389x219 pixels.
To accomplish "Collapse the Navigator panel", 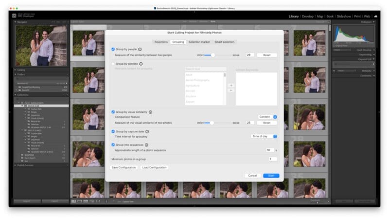I will [x=15, y=22].
